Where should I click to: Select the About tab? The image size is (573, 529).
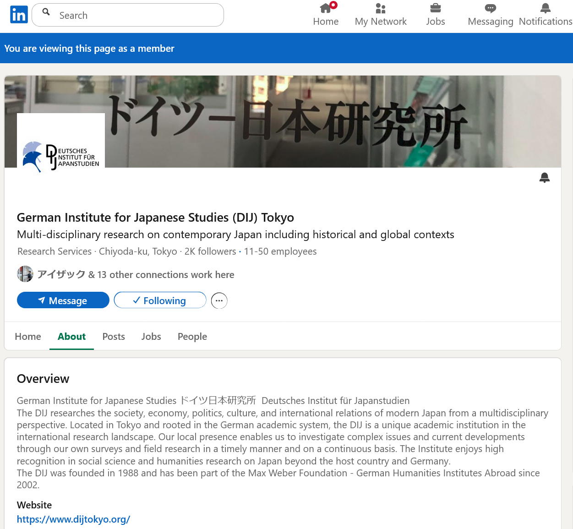(71, 337)
